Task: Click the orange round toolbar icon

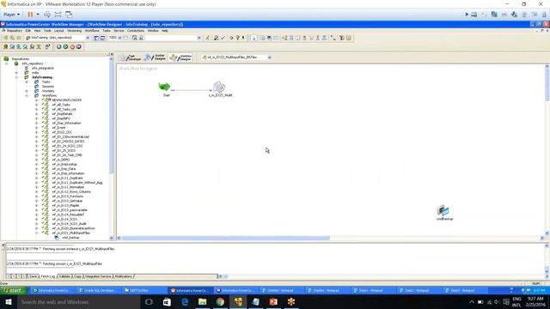Action: click(72, 46)
